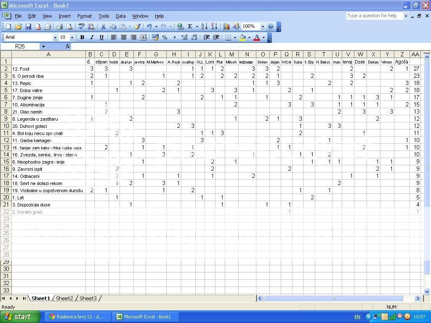Expand the zoom percentage dropdown
431x323 pixels.
click(263, 26)
